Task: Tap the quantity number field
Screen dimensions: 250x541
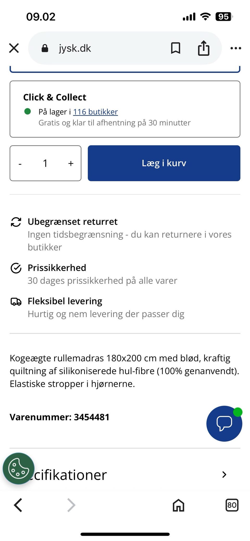Action: (45, 163)
